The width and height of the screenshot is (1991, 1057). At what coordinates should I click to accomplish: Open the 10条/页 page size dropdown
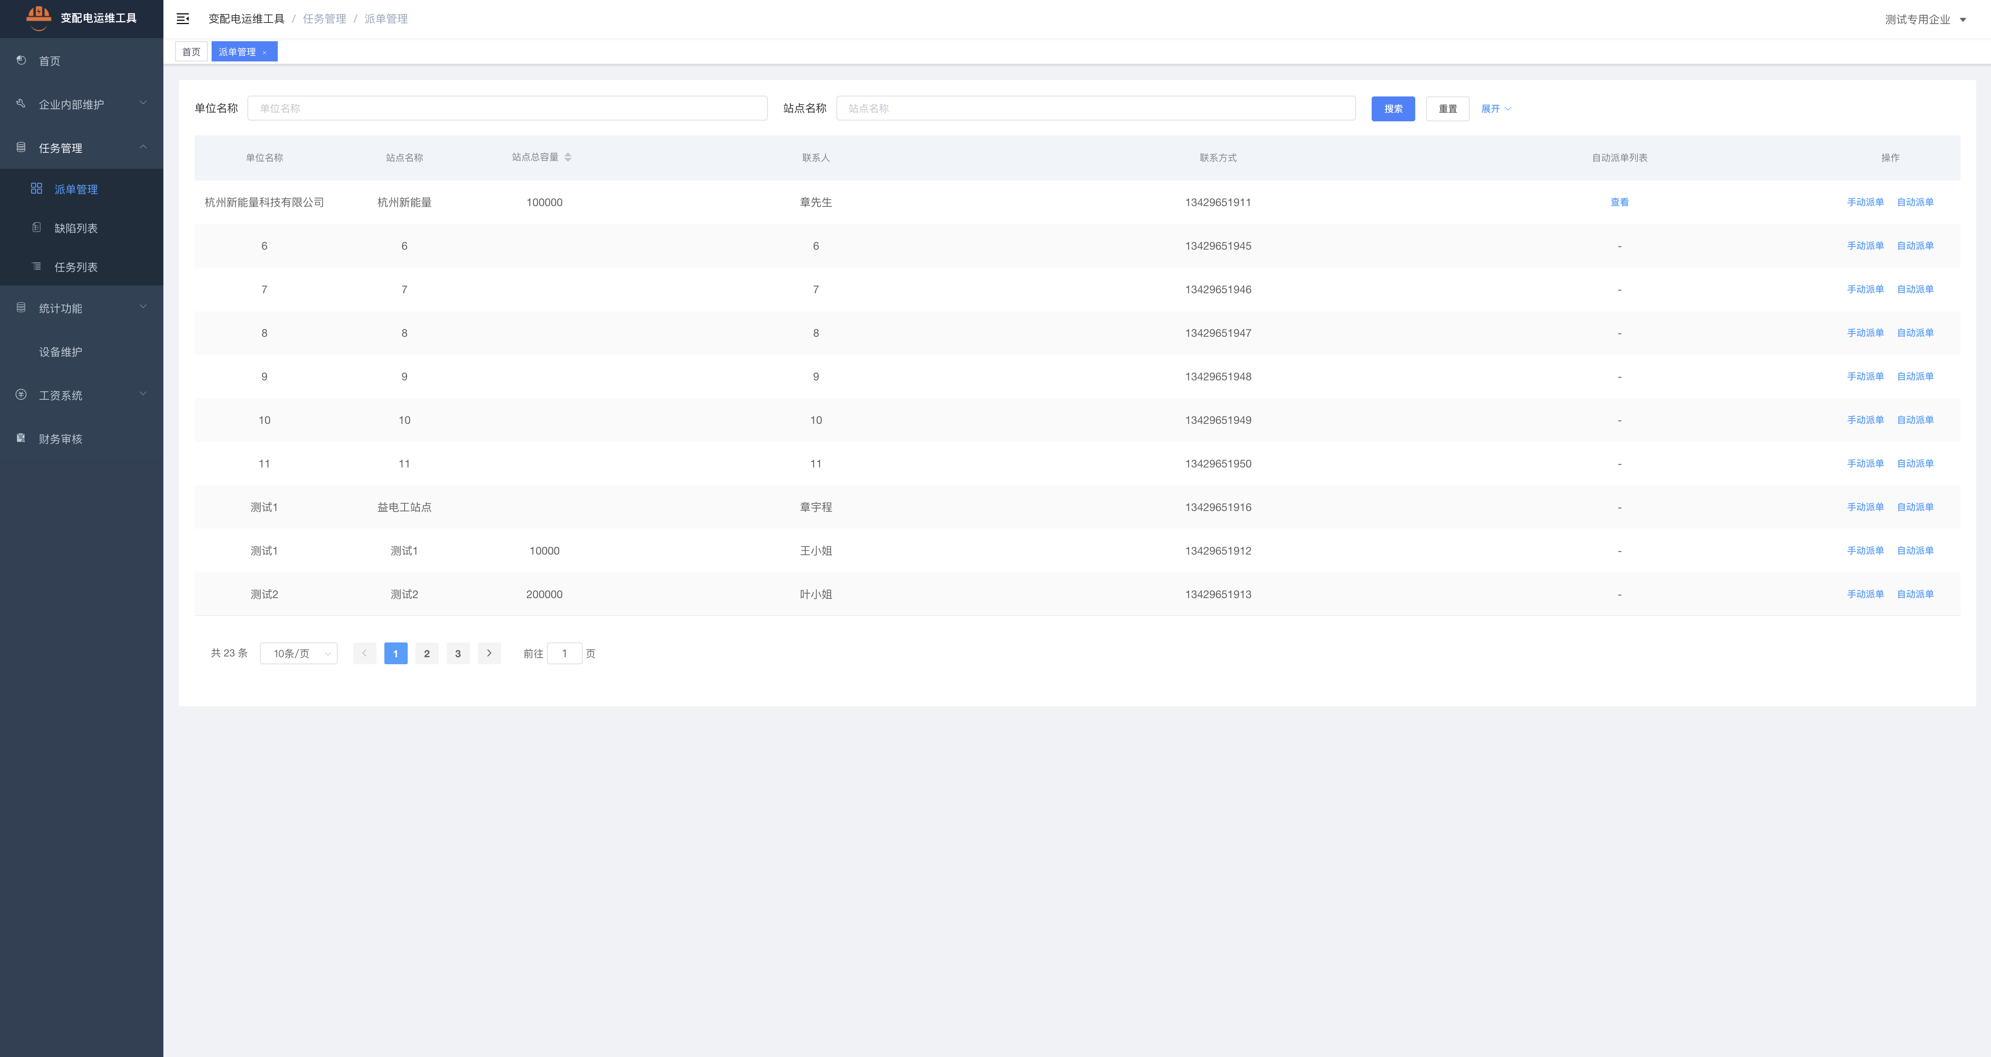tap(298, 653)
